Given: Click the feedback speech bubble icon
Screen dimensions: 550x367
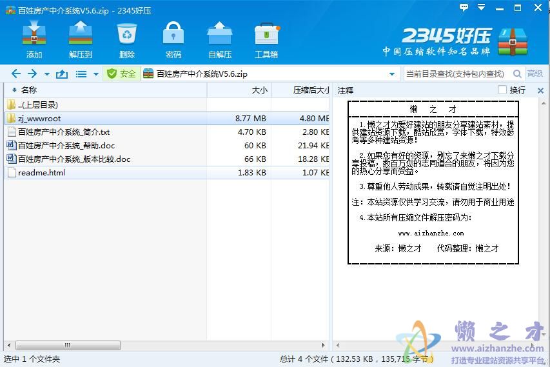Looking at the screenshot, I should (464, 7).
